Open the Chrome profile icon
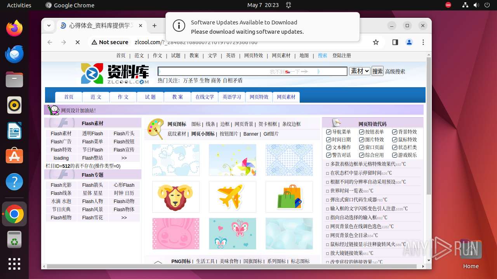This screenshot has height=279, width=497. (409, 42)
